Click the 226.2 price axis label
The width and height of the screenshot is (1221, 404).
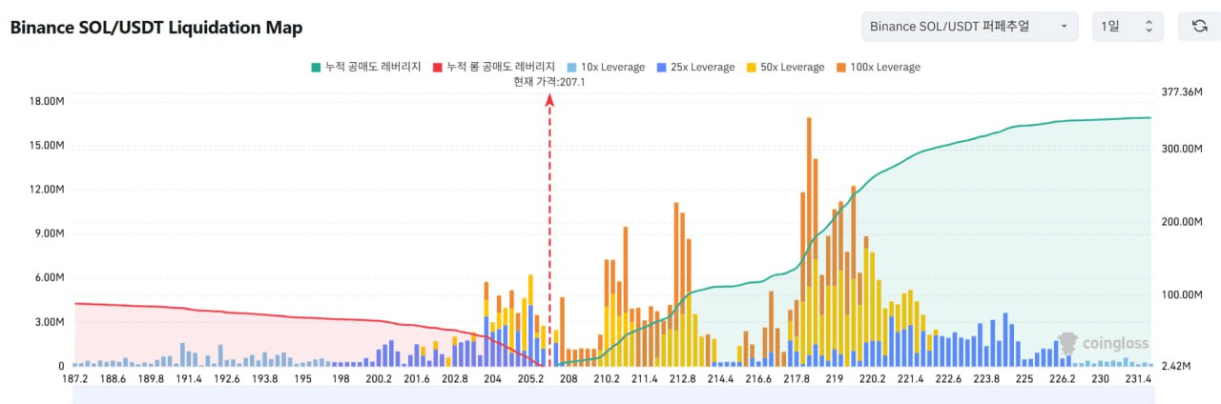tap(1063, 379)
